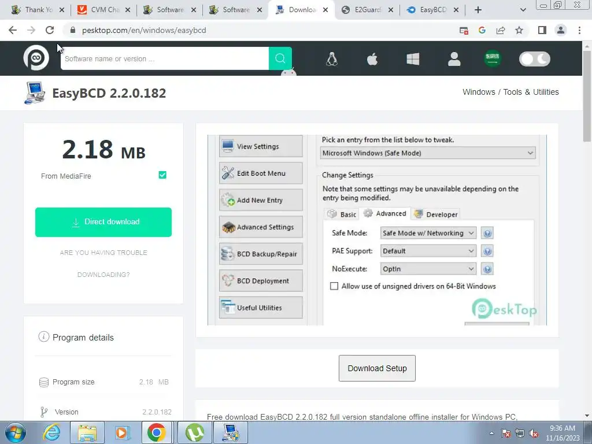This screenshot has height=444, width=592.
Task: Click the blocked popup icon in the address bar
Action: (x=464, y=31)
